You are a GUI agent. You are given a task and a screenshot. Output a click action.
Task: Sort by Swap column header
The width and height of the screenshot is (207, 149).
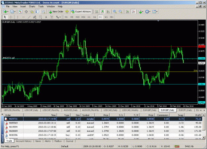177,115
